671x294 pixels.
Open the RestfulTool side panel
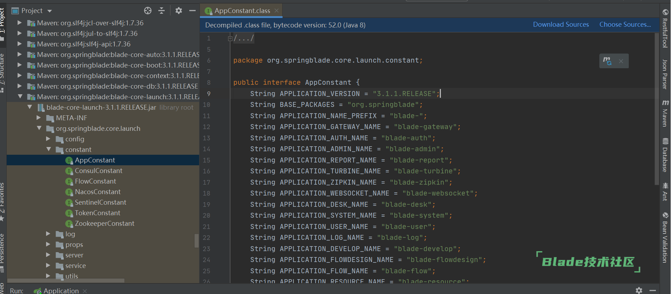click(x=665, y=28)
